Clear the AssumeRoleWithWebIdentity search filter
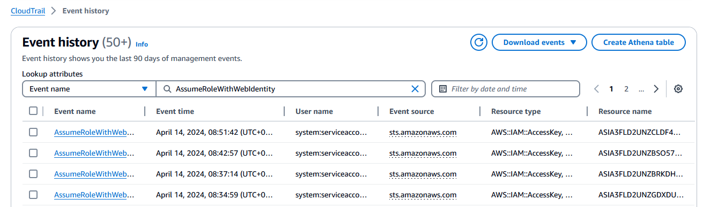Viewport: 703px width, 207px height. click(415, 89)
